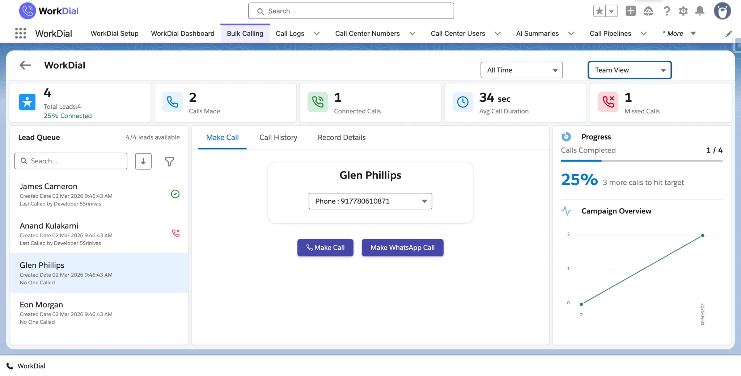This screenshot has height=376, width=741.
Task: Select the Anand Kulakarni lead
Action: [x=99, y=234]
